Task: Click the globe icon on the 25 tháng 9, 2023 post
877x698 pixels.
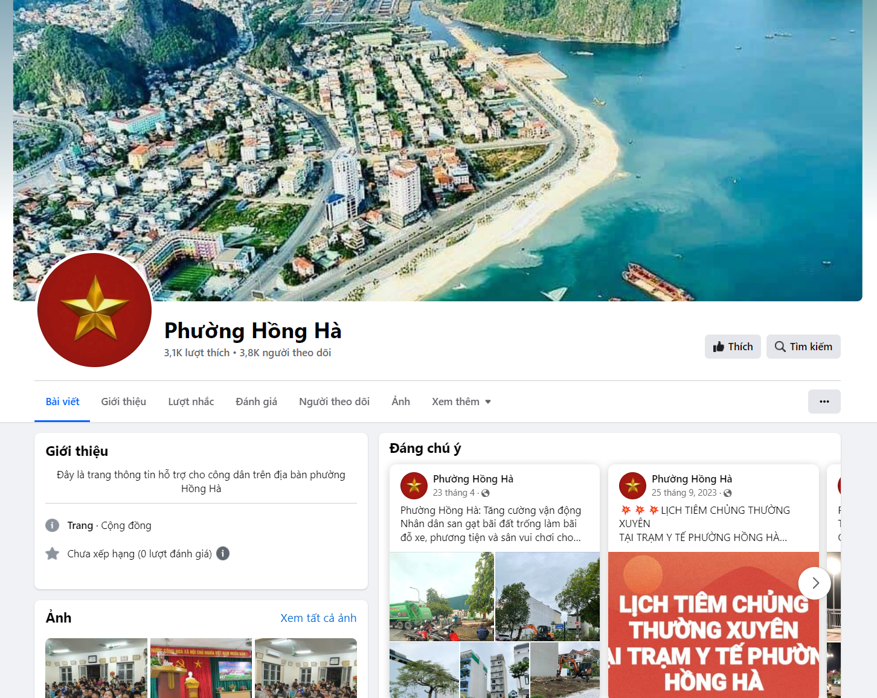Action: point(728,493)
